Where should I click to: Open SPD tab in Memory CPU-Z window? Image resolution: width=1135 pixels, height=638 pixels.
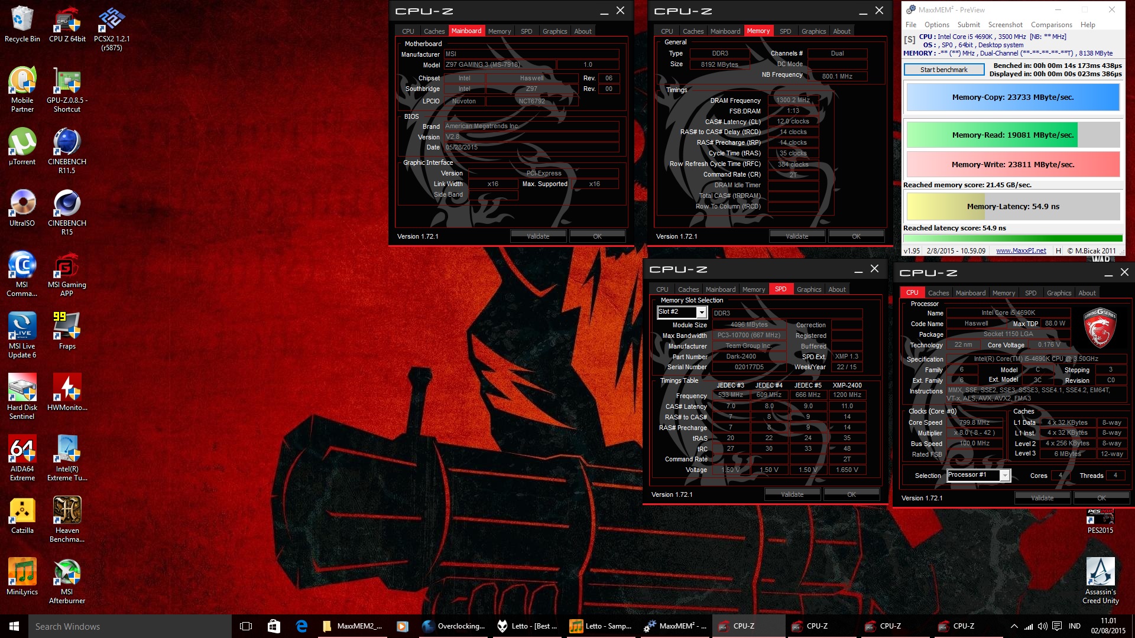(785, 31)
